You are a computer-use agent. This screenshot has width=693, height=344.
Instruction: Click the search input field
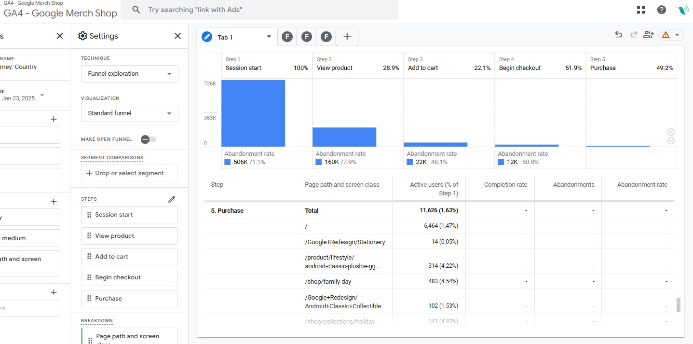point(259,10)
